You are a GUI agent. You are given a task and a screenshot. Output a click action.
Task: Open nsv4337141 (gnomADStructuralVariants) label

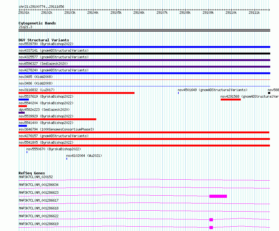54,50
